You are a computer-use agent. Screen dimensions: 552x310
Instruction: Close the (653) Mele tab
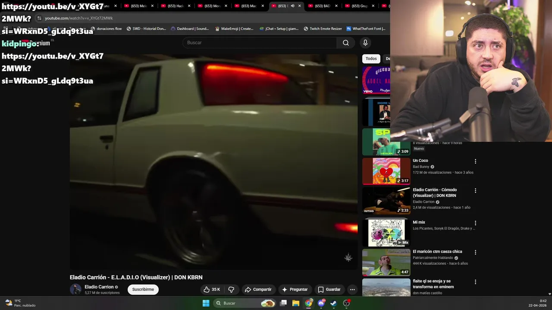(x=152, y=6)
